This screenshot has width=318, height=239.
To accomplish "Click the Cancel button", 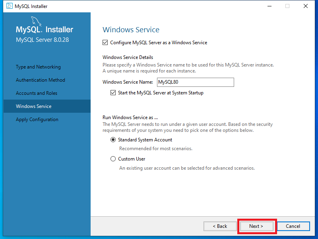I will pyautogui.click(x=293, y=226).
